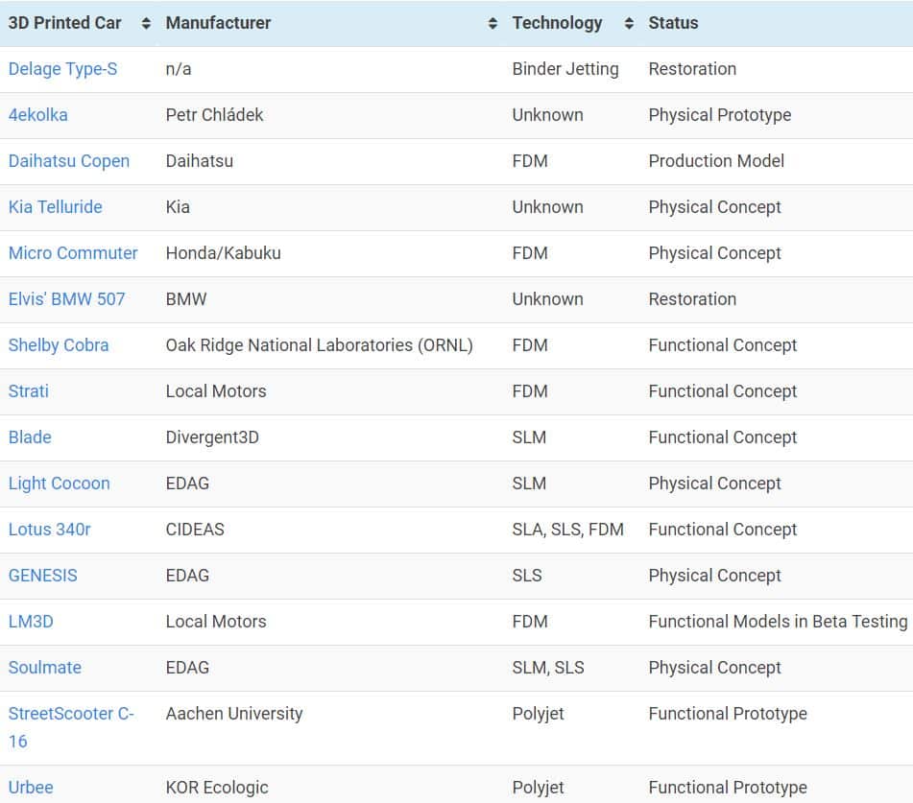Visit the LM3D link

point(31,622)
